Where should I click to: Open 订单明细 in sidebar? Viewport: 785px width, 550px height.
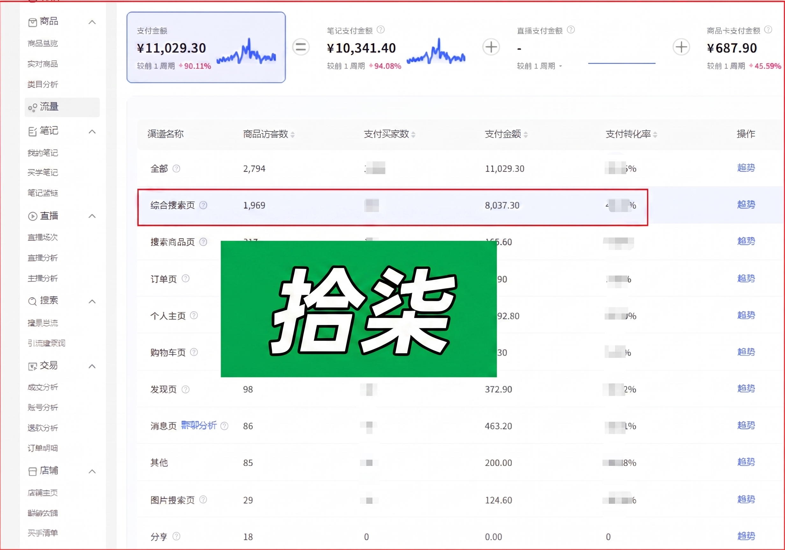pyautogui.click(x=43, y=448)
